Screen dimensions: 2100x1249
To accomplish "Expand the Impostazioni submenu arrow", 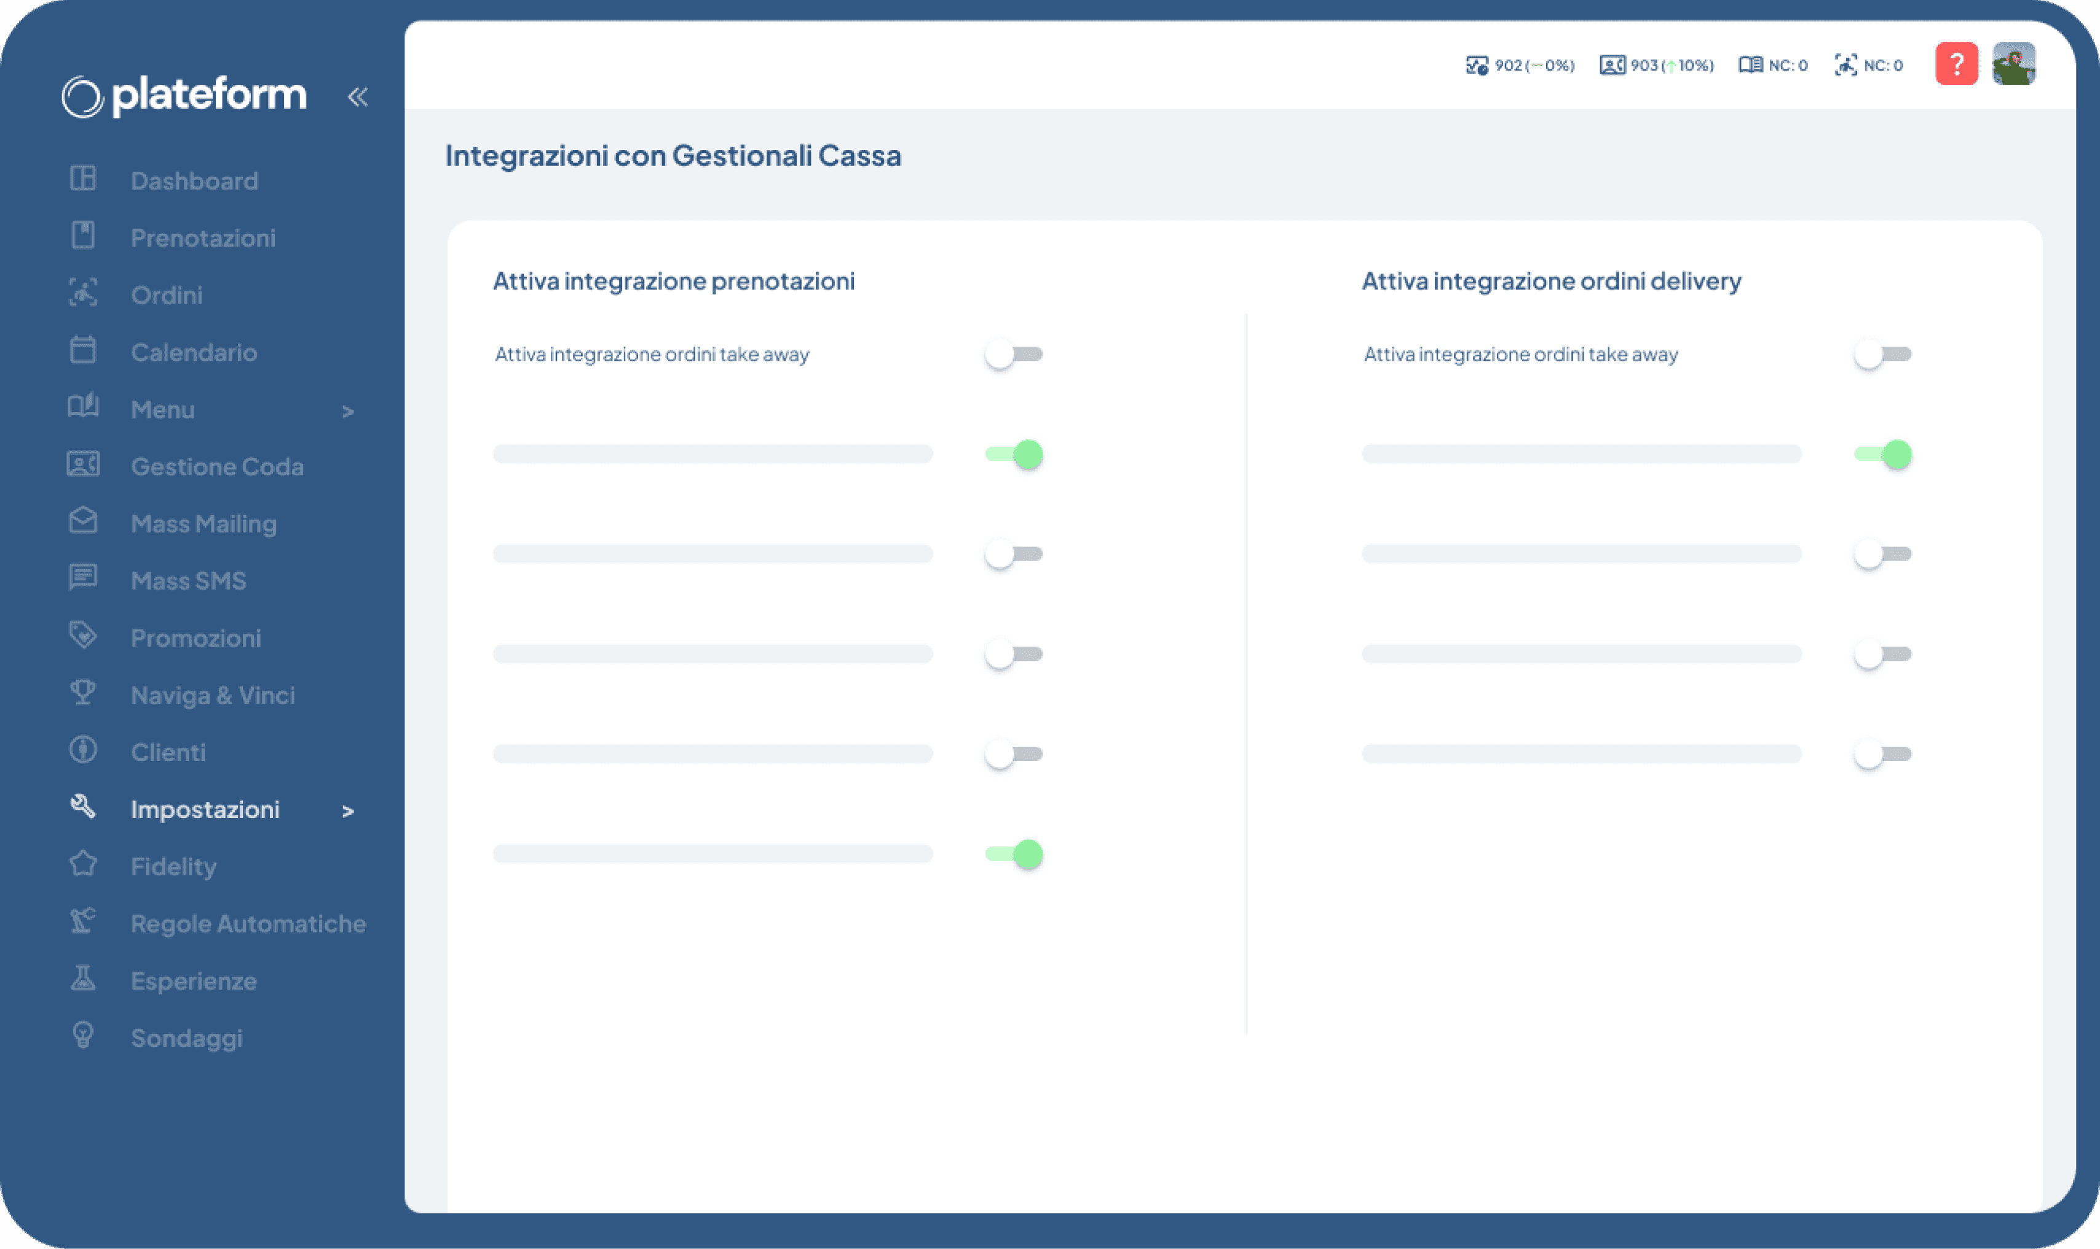I will point(347,811).
